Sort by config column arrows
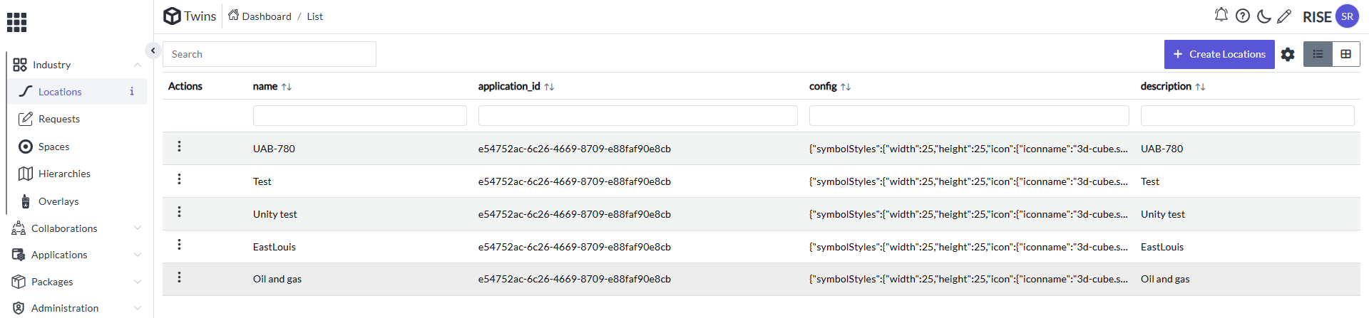The image size is (1369, 318). pyautogui.click(x=846, y=87)
